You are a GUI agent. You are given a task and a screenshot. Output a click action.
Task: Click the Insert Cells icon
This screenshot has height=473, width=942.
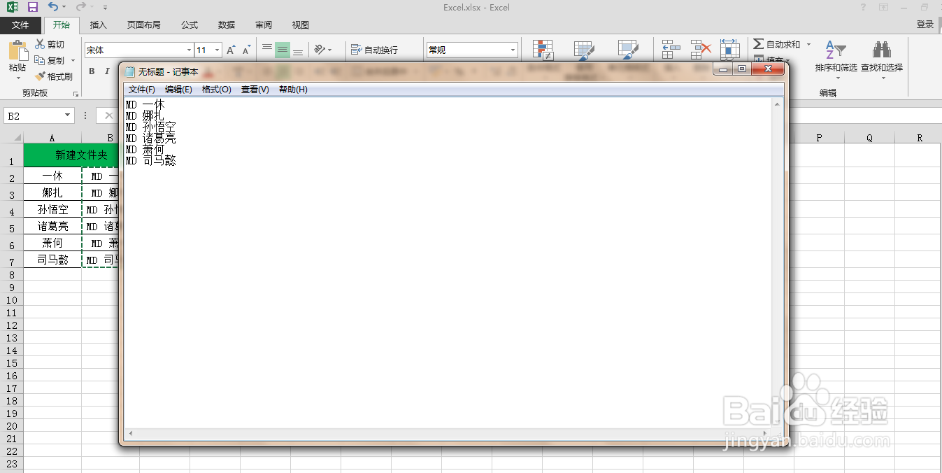(x=671, y=49)
